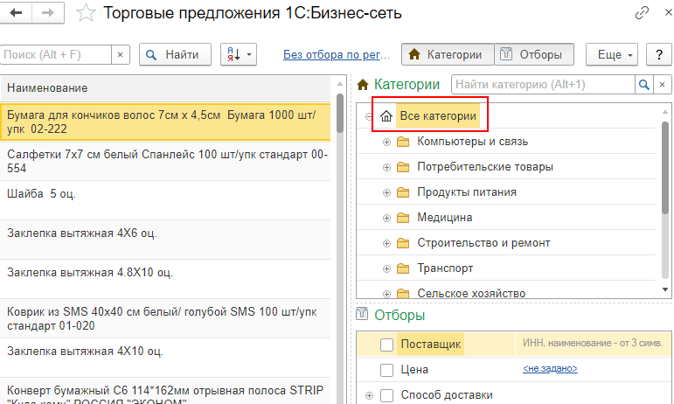Enable the Поставщик filter checkbox

pos(386,345)
